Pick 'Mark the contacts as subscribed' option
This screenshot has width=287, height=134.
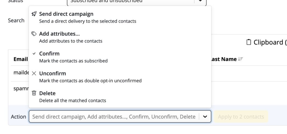click(120, 57)
